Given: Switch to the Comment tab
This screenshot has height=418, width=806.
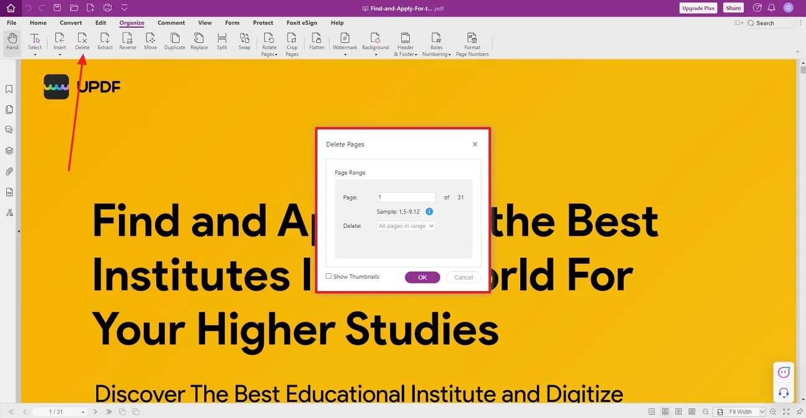Looking at the screenshot, I should click(171, 23).
